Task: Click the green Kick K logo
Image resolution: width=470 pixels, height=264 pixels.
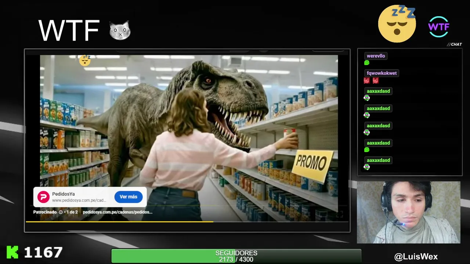Action: point(12,252)
